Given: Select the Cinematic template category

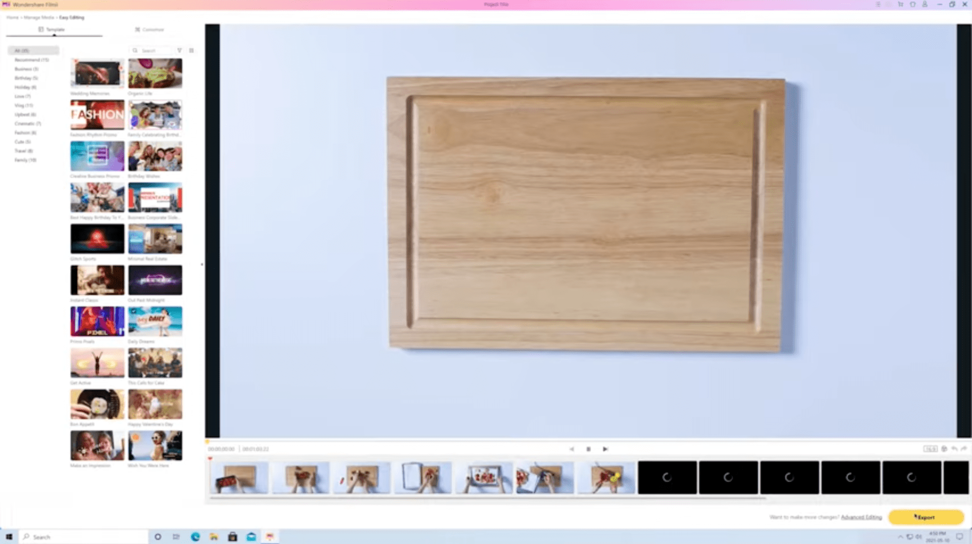Looking at the screenshot, I should 28,123.
